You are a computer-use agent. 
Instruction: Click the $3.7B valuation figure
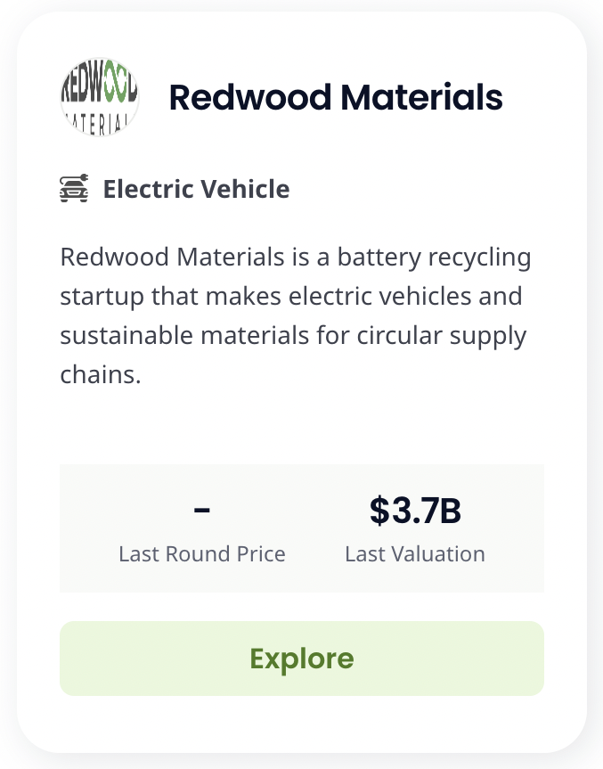point(415,511)
